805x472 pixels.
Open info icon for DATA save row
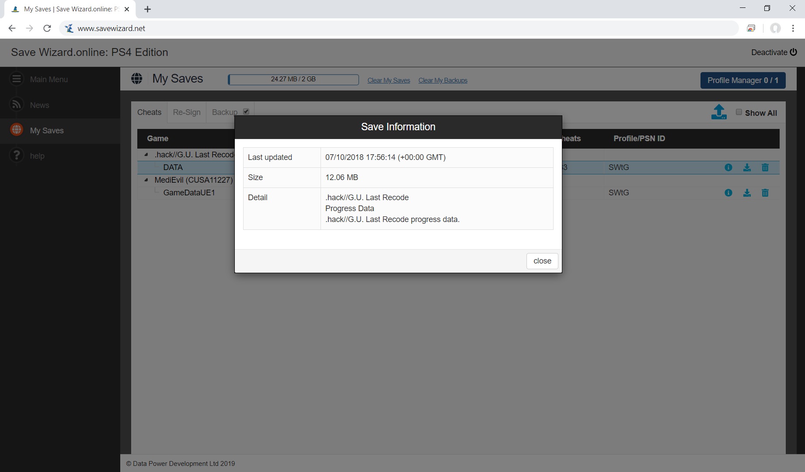click(x=728, y=167)
